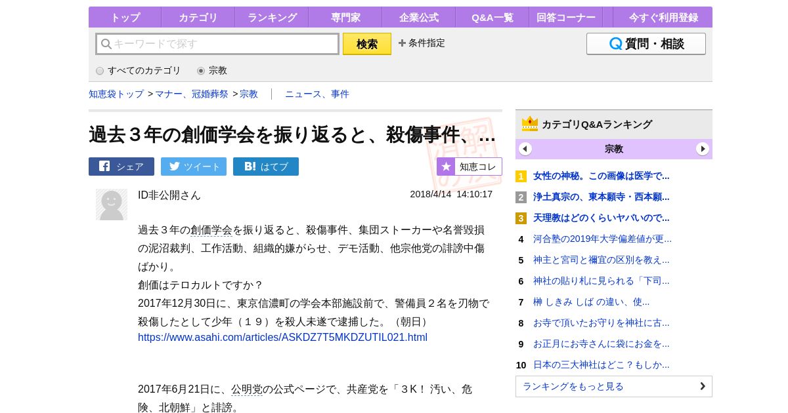Open rank 8 お寺で頂いたお守り question

click(602, 323)
